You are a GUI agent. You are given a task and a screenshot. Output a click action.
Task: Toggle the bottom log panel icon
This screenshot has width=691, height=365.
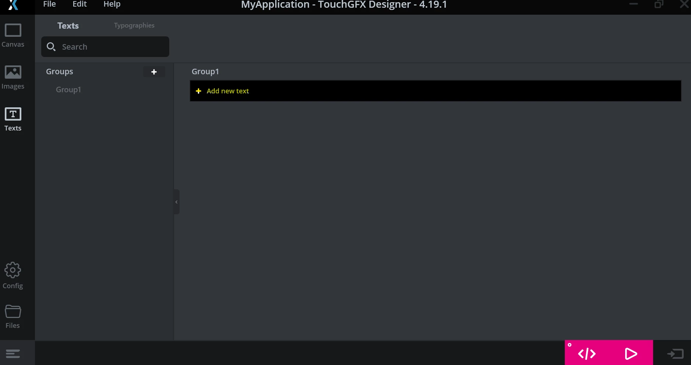point(13,354)
